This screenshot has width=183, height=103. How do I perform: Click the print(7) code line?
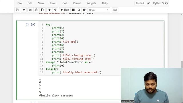[x=58, y=48]
